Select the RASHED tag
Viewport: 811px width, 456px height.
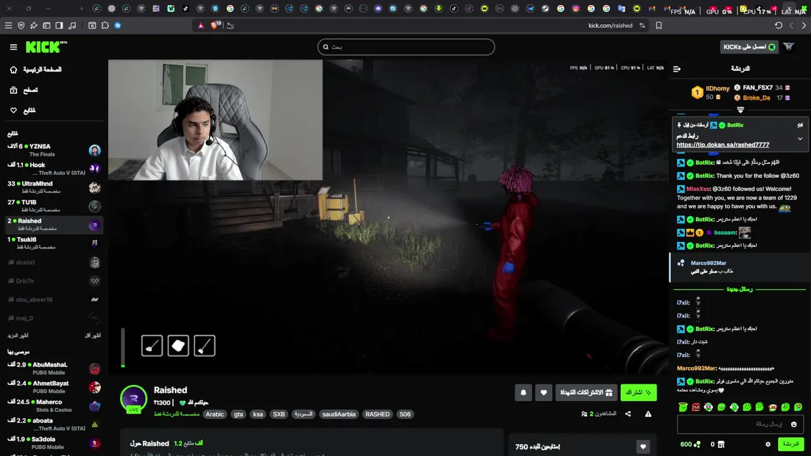point(378,414)
